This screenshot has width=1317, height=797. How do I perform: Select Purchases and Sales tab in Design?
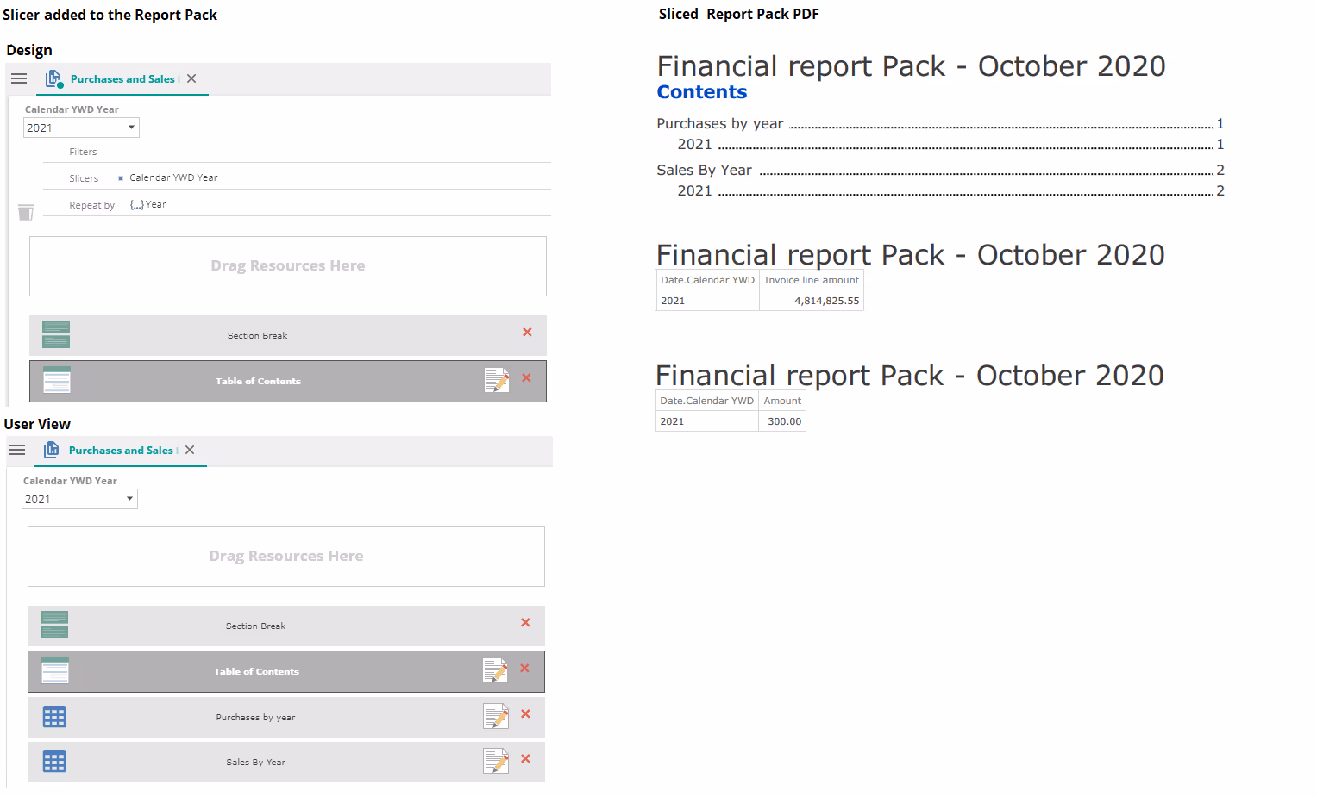(122, 79)
